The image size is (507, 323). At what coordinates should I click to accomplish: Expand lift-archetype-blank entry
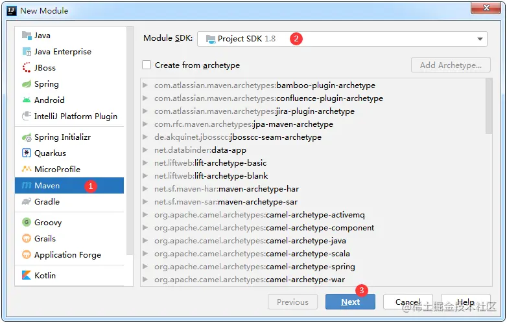click(x=145, y=175)
